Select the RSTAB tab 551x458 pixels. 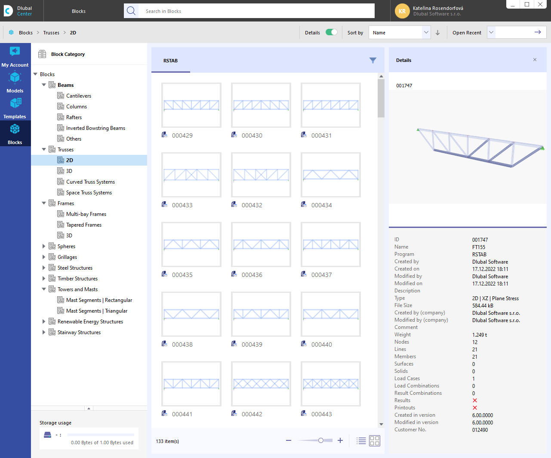(x=171, y=61)
